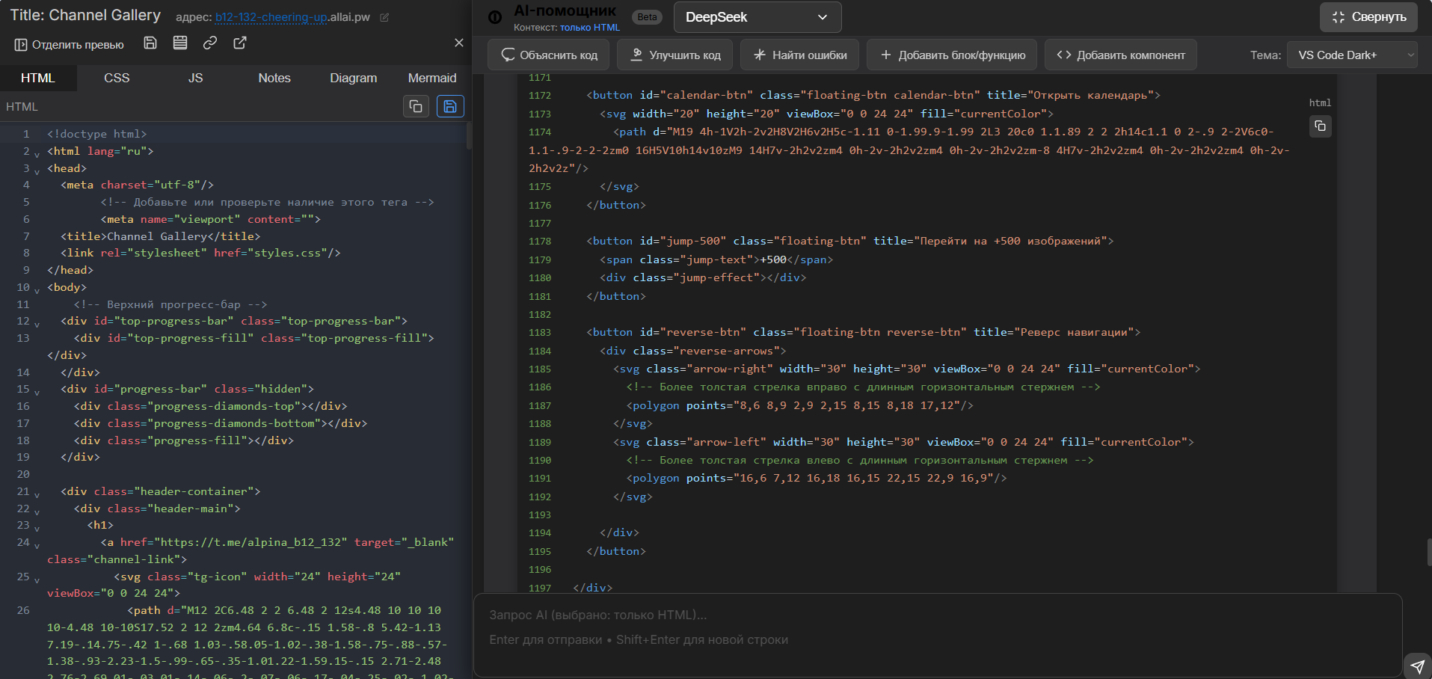Toggle "Отделить превью" preview detach
The width and height of the screenshot is (1432, 679).
pos(69,45)
